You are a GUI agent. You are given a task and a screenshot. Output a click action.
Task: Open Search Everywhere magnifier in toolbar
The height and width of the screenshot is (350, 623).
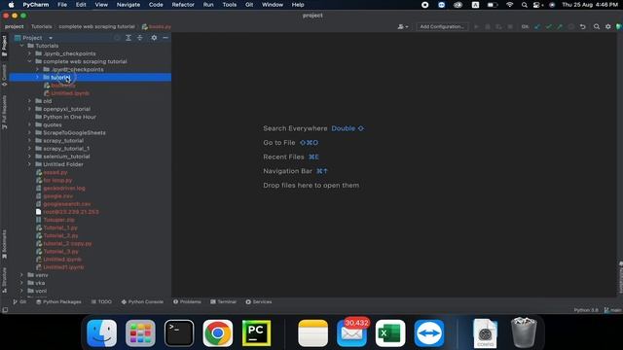pos(597,26)
